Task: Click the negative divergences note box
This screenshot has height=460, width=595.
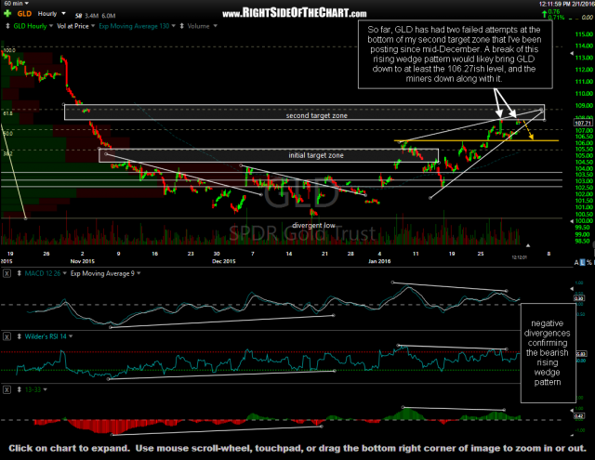Action: 548,353
